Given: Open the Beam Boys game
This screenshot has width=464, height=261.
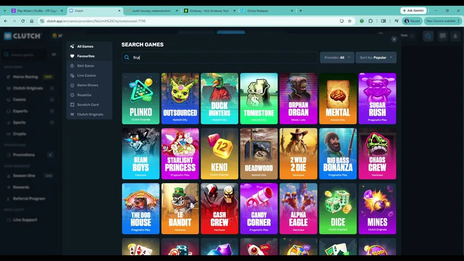Looking at the screenshot, I should point(140,153).
